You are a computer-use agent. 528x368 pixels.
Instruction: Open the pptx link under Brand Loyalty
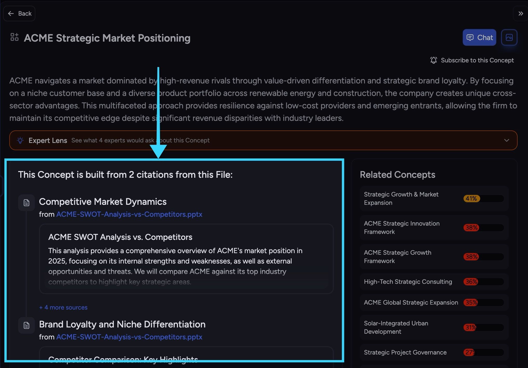pyautogui.click(x=129, y=337)
